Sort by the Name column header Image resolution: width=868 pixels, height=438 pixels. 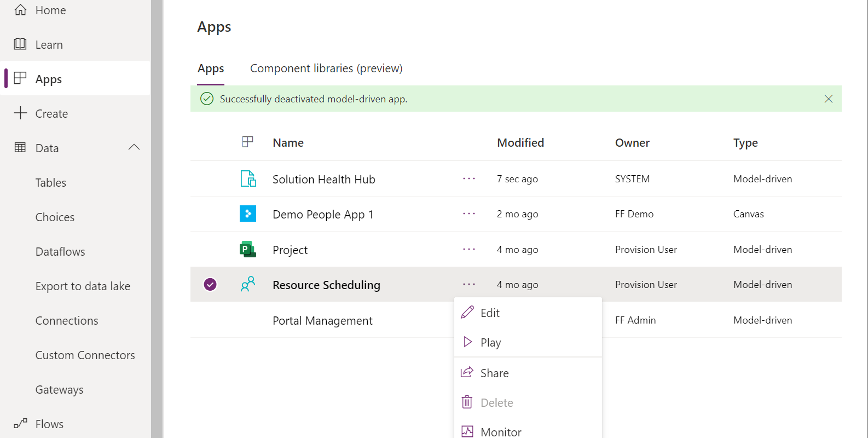coord(288,142)
